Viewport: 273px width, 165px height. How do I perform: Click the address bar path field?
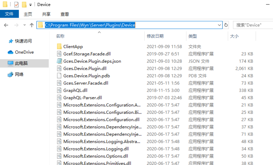(x=129, y=25)
